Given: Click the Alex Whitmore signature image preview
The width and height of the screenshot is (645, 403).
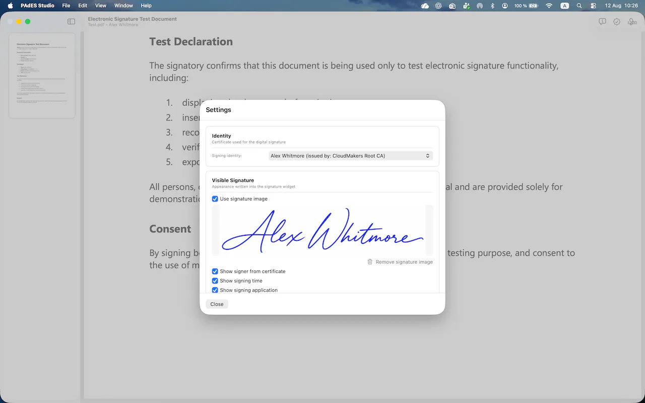Looking at the screenshot, I should click(x=322, y=230).
